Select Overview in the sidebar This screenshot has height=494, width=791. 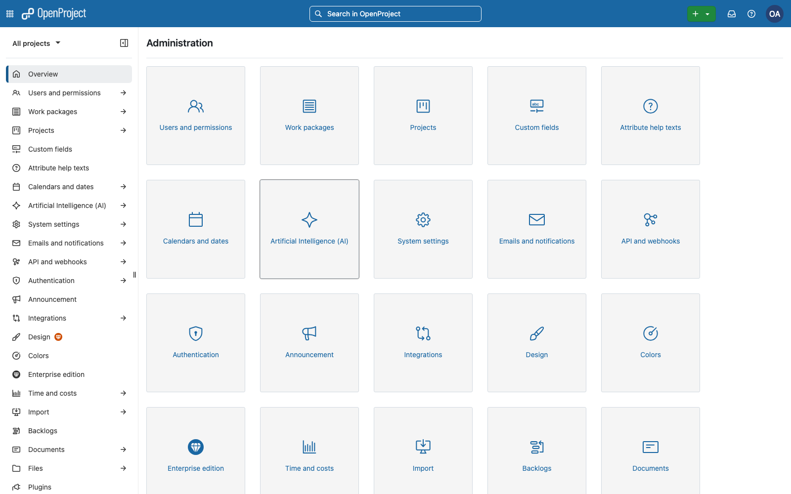point(69,74)
